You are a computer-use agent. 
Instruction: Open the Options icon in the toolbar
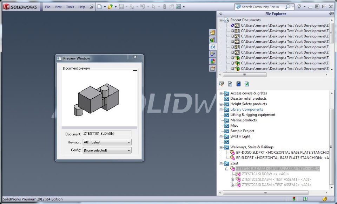coord(178,7)
